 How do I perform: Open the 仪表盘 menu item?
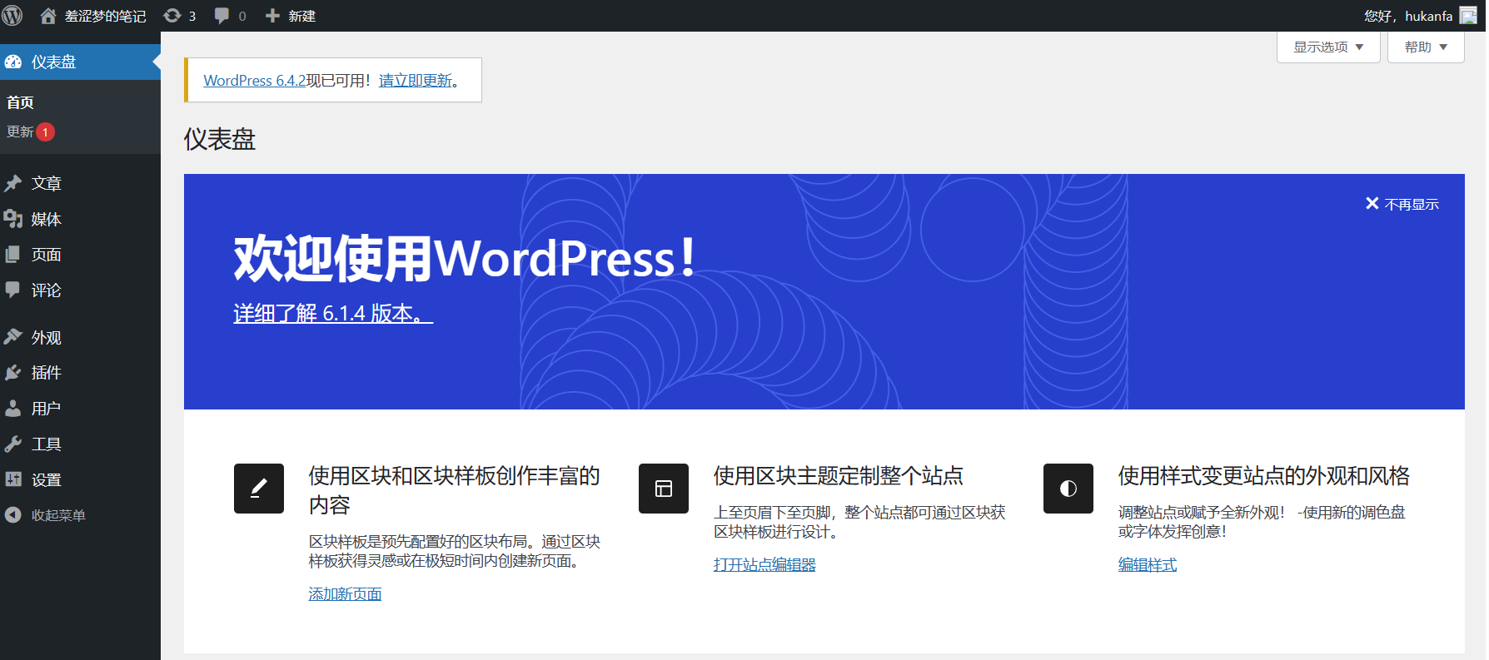point(80,62)
